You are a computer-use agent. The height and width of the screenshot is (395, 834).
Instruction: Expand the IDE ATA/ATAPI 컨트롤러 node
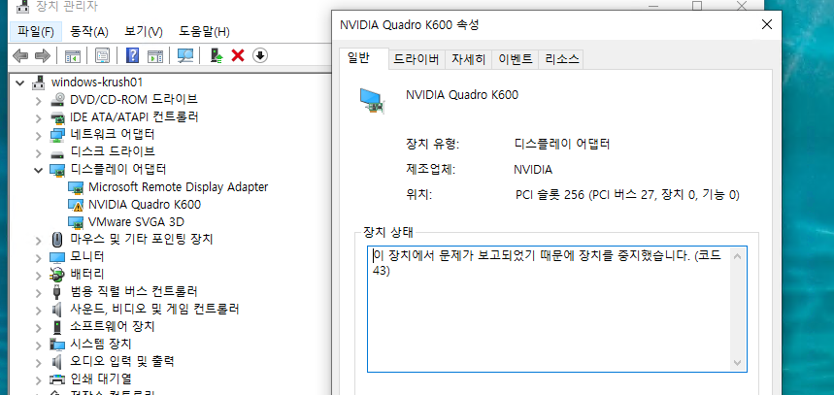pyautogui.click(x=38, y=118)
